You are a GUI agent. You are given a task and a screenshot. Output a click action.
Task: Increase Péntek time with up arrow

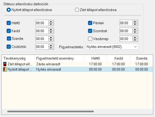[x=135, y=22]
